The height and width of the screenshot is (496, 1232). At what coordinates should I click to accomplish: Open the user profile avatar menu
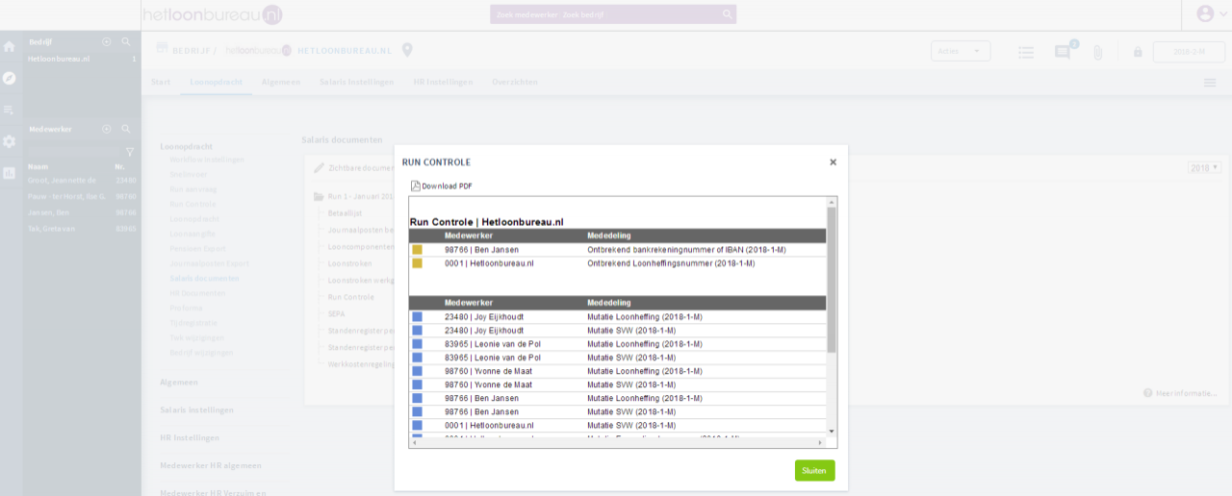tap(1205, 13)
